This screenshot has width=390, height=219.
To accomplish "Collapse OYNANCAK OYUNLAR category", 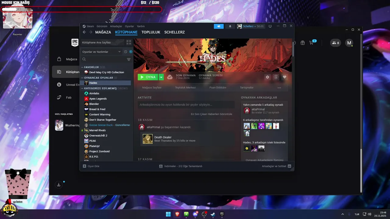I will (x=82, y=78).
